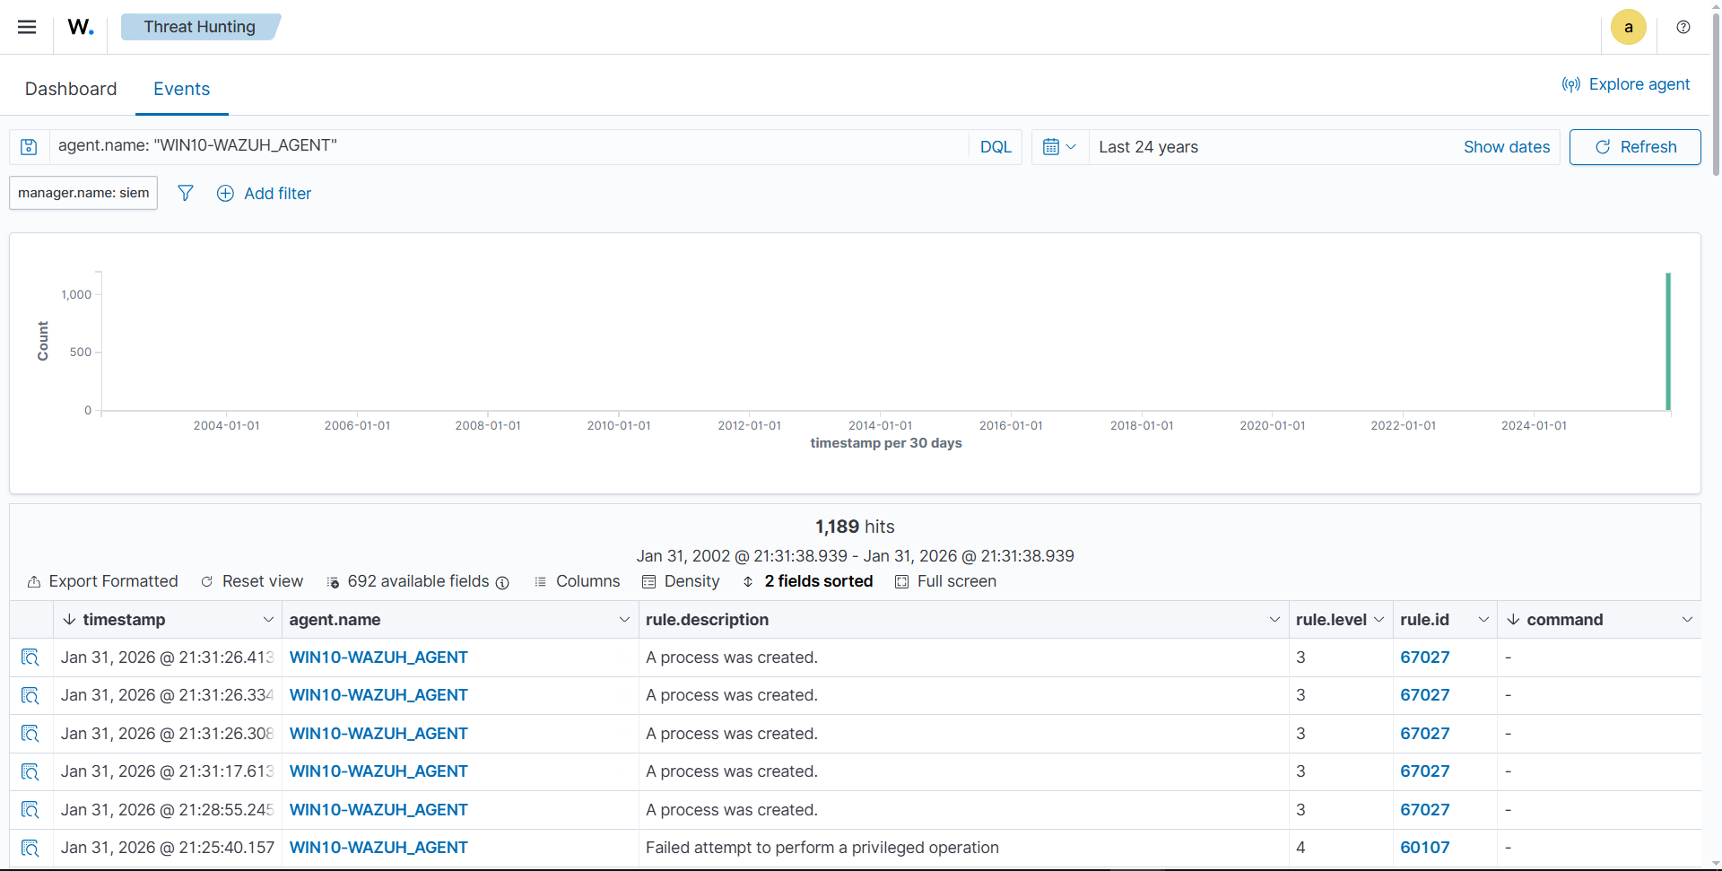Inspect document details for rule 60107 row
This screenshot has height=871, width=1722.
point(30,848)
